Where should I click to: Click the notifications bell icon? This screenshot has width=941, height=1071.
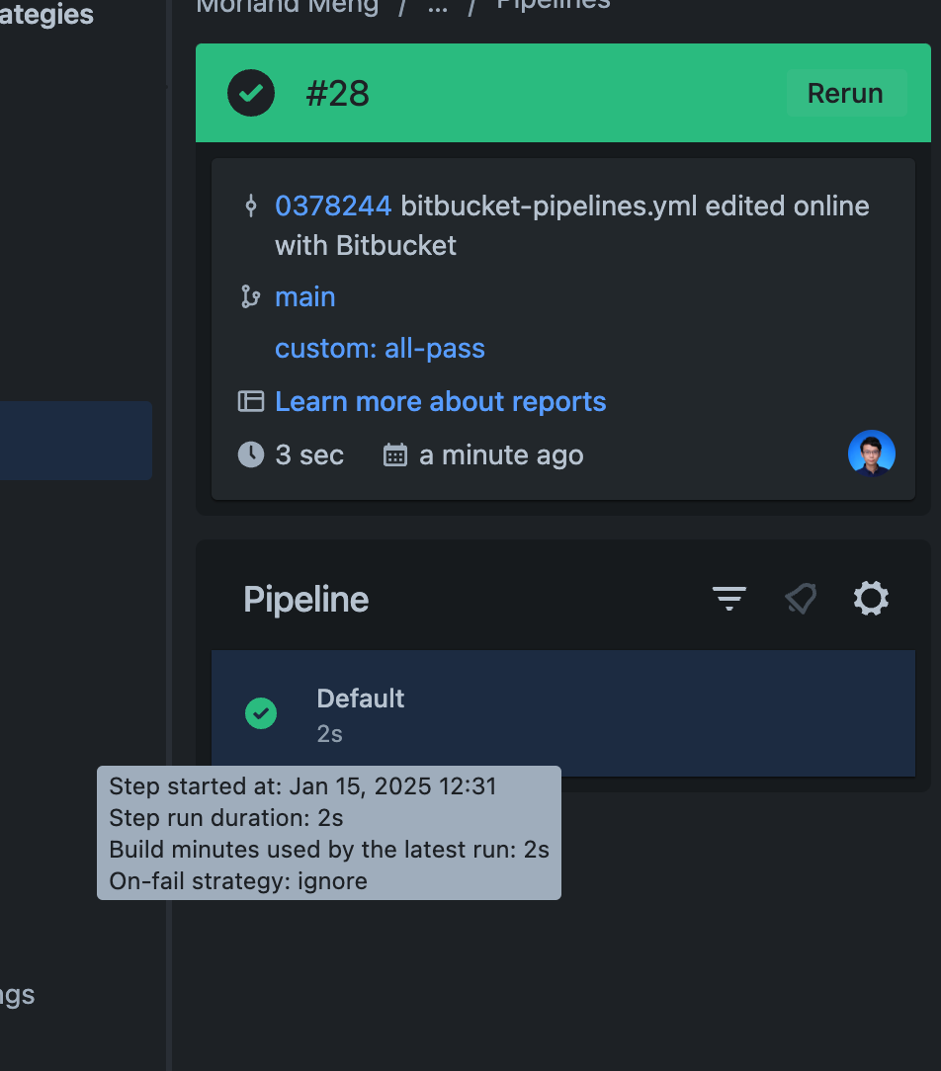pos(800,598)
